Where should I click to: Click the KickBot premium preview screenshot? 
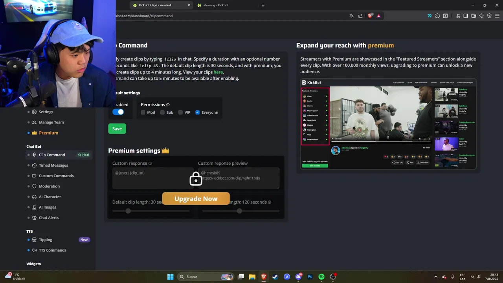388,124
